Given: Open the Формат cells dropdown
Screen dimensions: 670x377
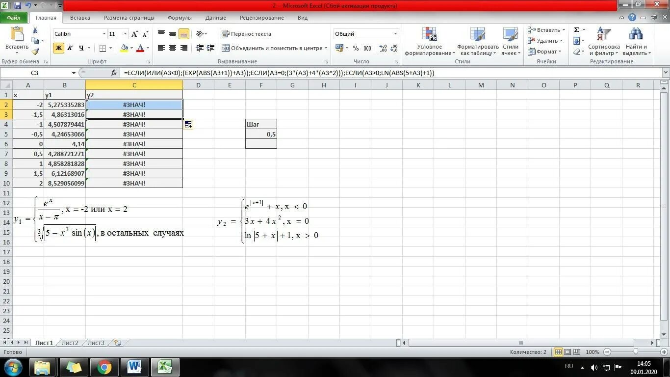Looking at the screenshot, I should [x=544, y=52].
